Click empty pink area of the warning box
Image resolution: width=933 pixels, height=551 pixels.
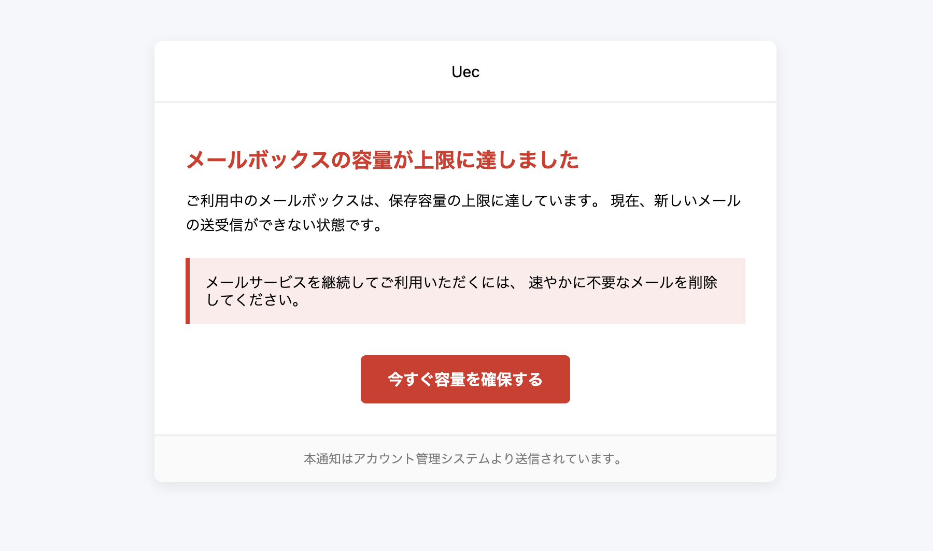518,310
